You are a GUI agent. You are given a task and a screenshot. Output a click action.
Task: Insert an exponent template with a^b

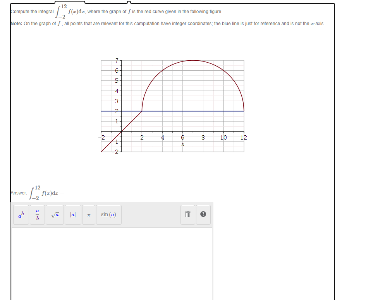point(22,215)
